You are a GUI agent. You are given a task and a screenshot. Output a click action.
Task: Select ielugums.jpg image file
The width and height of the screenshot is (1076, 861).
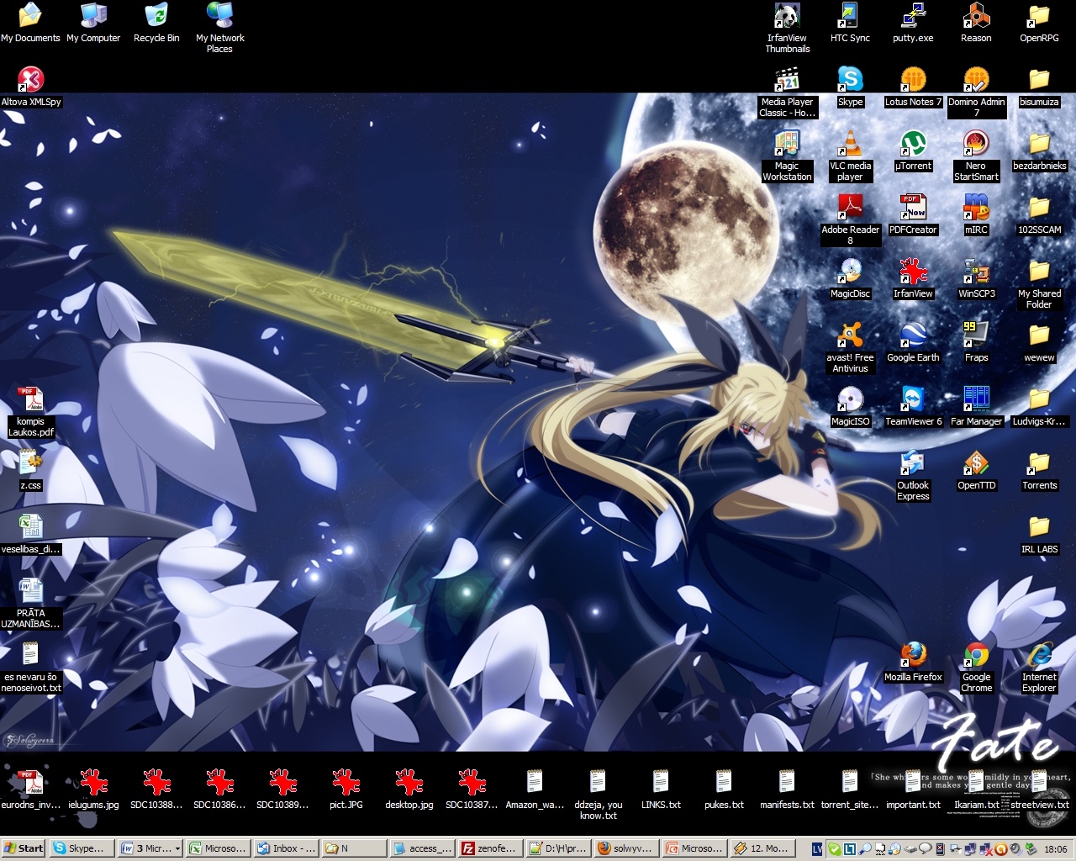pyautogui.click(x=93, y=790)
